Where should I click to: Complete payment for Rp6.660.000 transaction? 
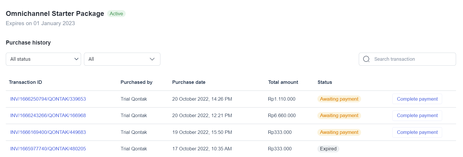417,115
